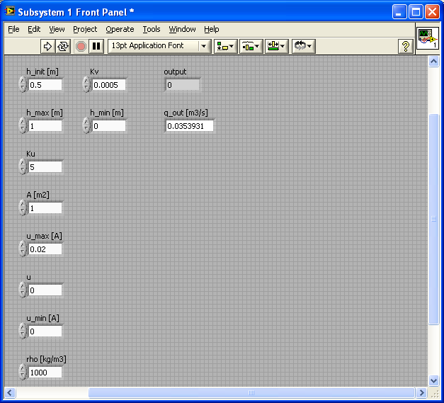This screenshot has height=403, width=444.
Task: Open the Align Objects toolbar menu
Action: (x=225, y=46)
